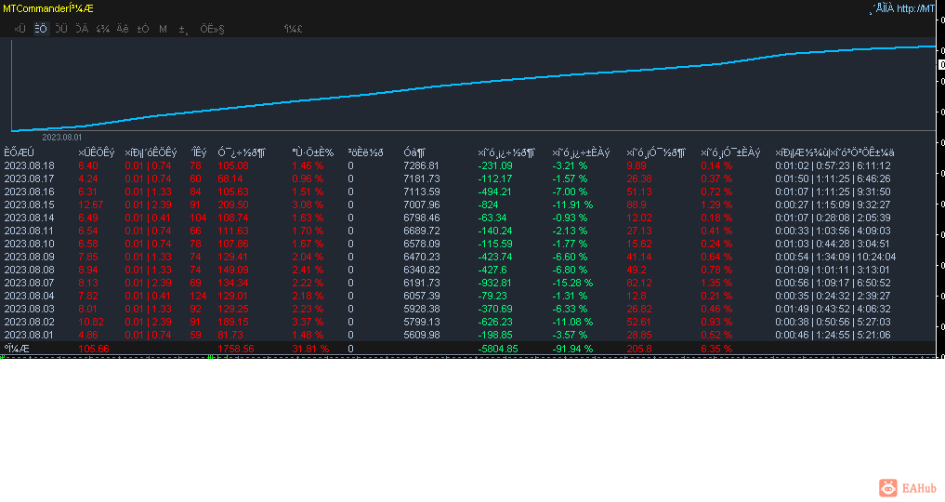Click the 0.01 | 0.41 cell in 2023.08.14 row
This screenshot has height=502, width=945.
149,218
